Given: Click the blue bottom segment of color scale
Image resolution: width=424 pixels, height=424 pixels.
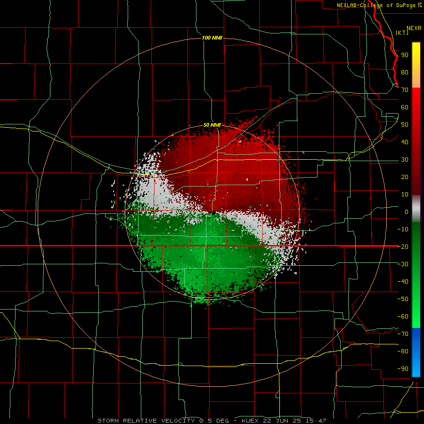Looking at the screenshot, I should coord(416,352).
